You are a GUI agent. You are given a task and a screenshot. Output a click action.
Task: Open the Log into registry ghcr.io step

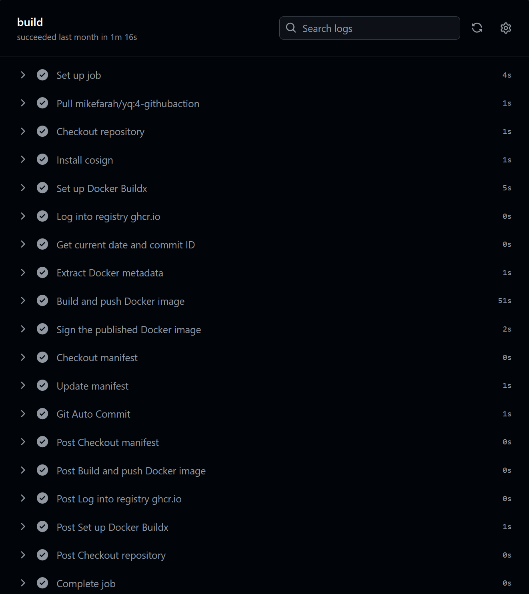click(x=108, y=216)
